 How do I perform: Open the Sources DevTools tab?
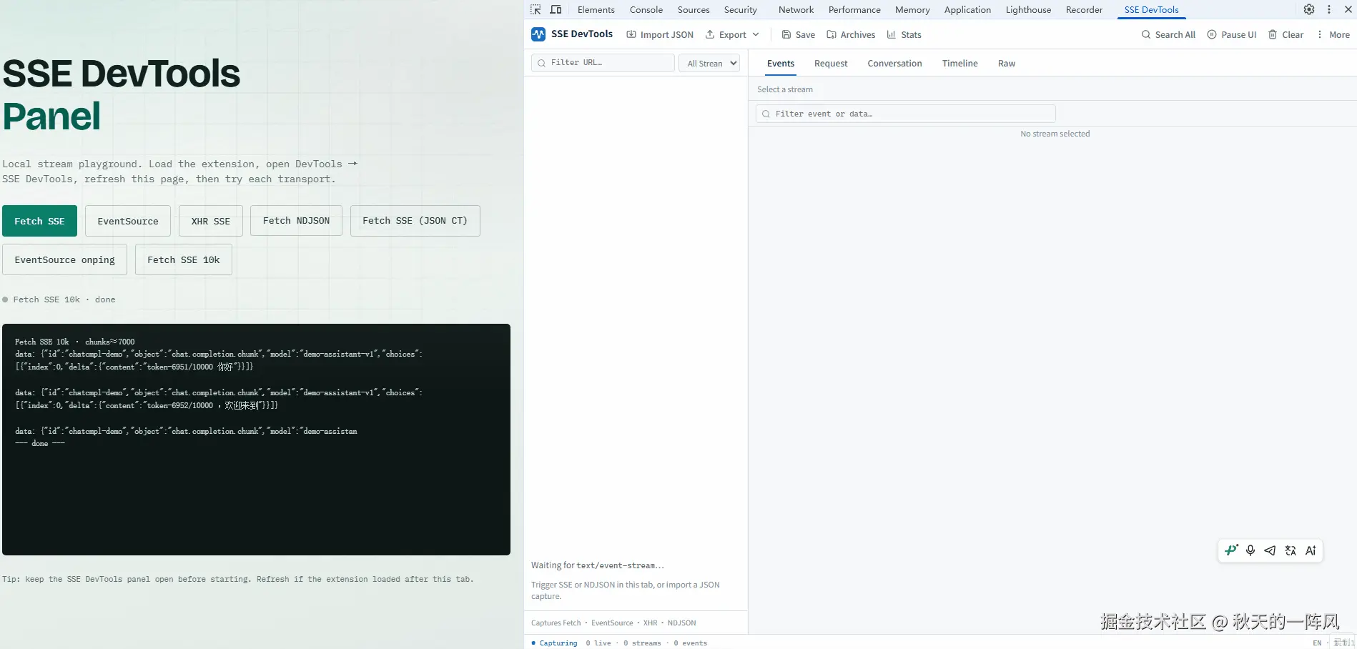coord(694,10)
